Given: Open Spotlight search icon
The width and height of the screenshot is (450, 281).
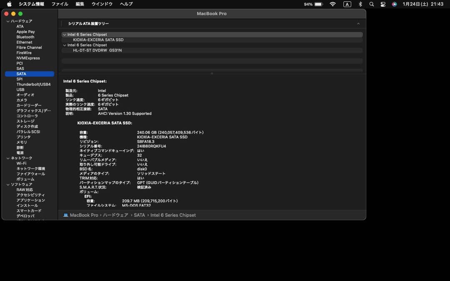Looking at the screenshot, I should [x=371, y=4].
